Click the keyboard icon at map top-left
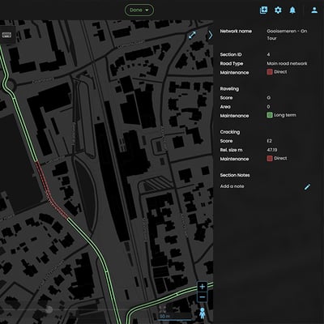 coord(6,35)
